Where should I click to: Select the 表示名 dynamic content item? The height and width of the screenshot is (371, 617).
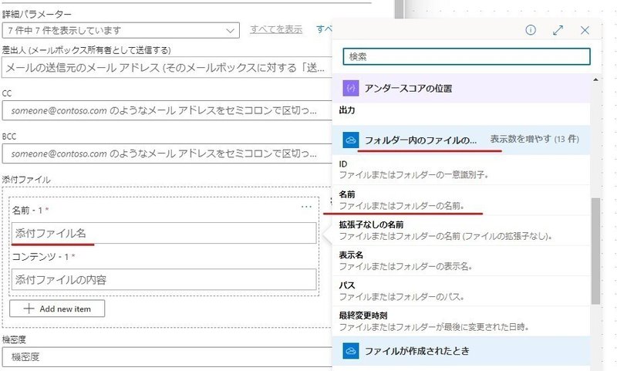(x=461, y=261)
